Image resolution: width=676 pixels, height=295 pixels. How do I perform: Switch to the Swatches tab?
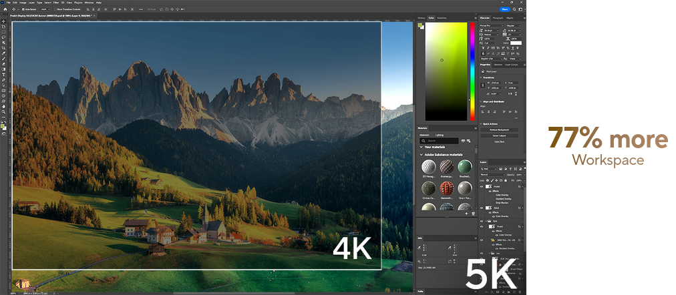point(442,18)
